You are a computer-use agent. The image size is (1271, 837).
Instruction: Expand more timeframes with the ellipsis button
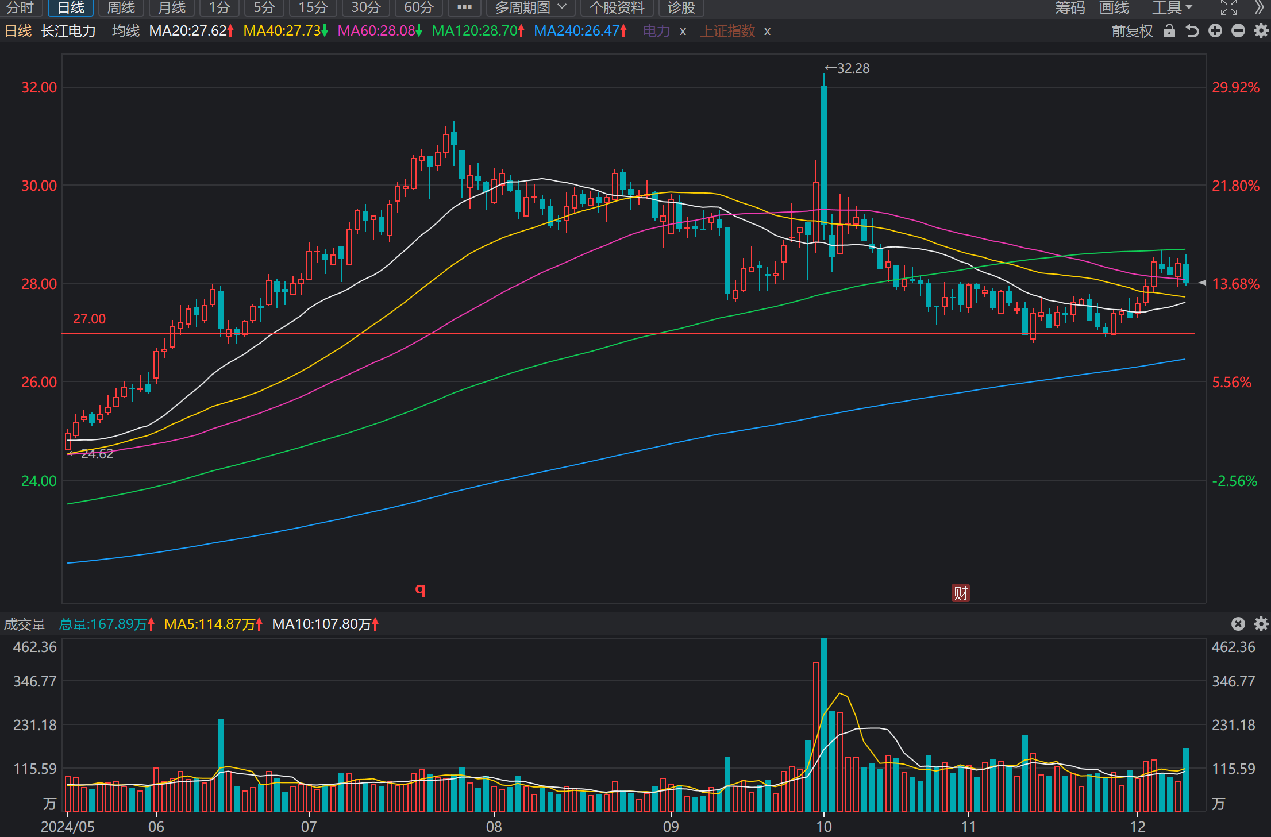(x=464, y=7)
